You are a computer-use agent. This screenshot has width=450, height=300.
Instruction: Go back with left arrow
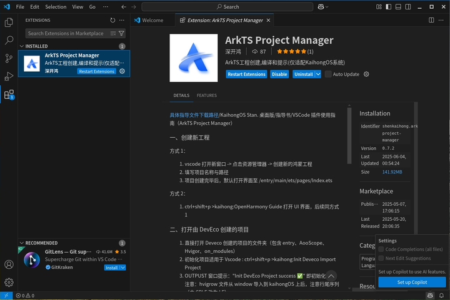tap(124, 7)
